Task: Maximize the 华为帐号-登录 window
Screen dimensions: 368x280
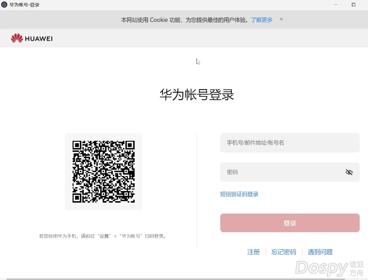Action: click(x=353, y=5)
